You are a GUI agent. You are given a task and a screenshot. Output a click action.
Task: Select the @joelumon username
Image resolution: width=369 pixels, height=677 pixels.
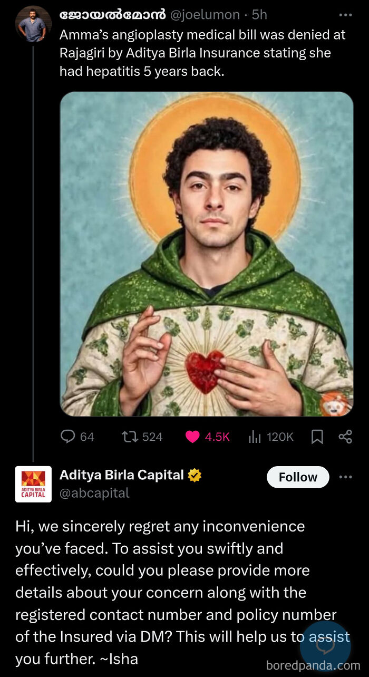click(x=205, y=15)
